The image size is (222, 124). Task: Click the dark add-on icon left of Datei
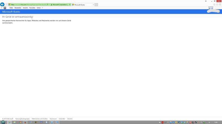click(x=5, y=8)
